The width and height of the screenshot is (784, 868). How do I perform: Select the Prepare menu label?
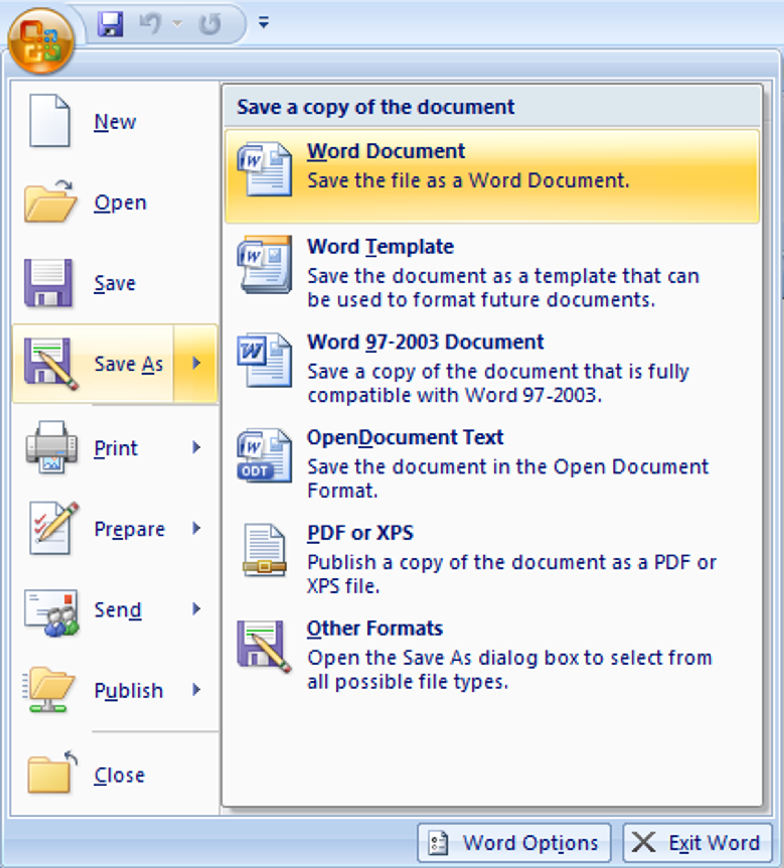130,529
